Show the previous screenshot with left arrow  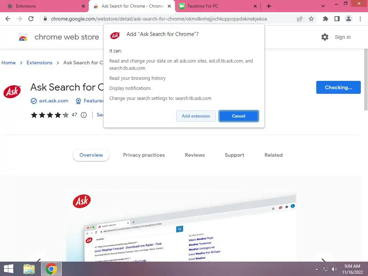click(x=39, y=260)
